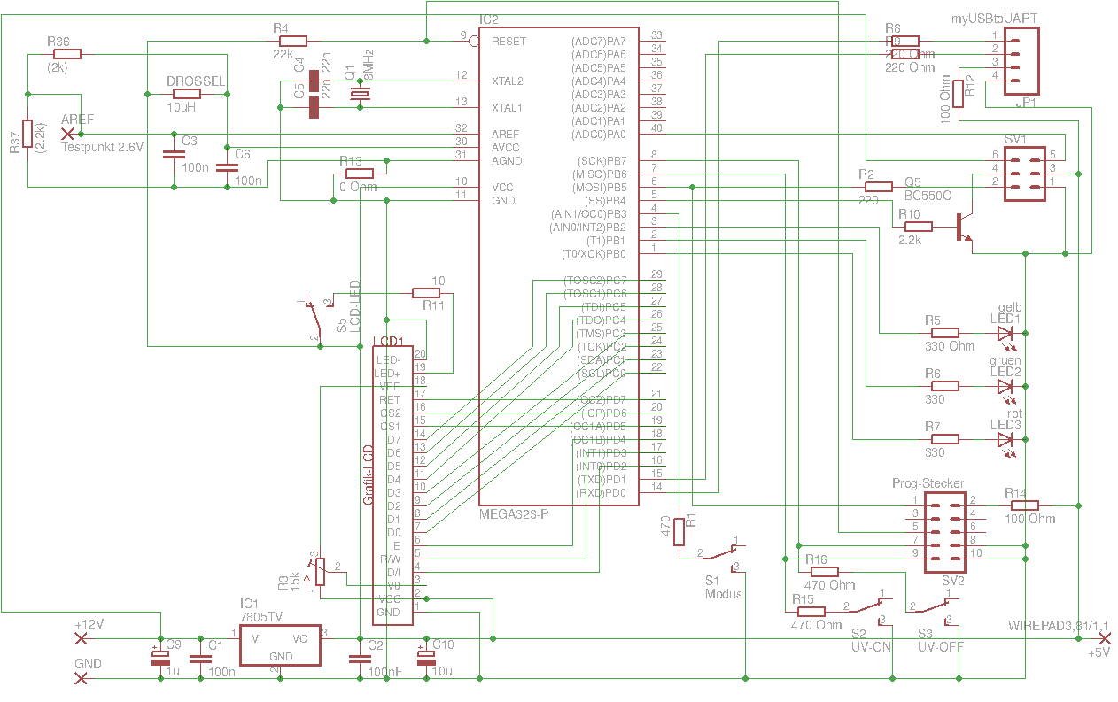This screenshot has height=702, width=1118.
Task: Select the Q1 8MHz crystal symbol
Action: pos(360,94)
